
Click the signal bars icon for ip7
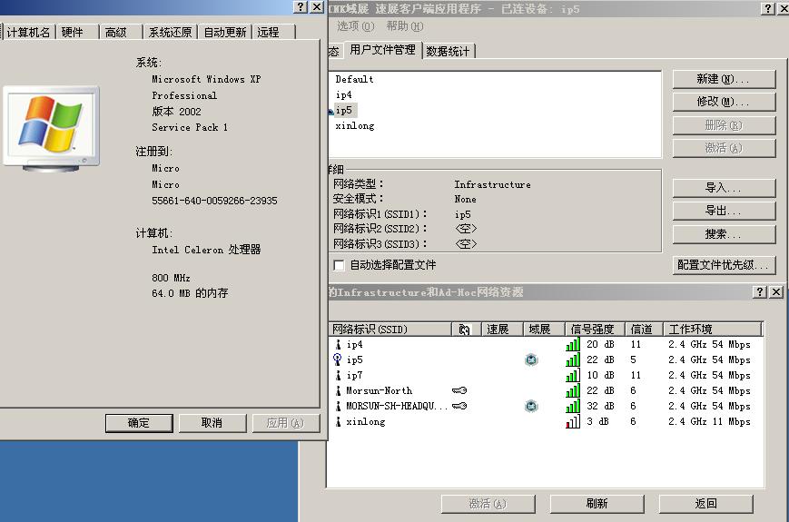pos(573,375)
